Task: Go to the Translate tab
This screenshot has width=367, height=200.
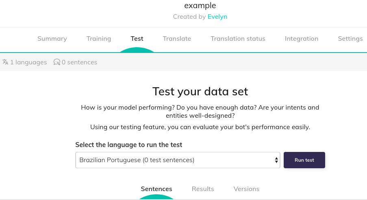Action: pos(177,38)
